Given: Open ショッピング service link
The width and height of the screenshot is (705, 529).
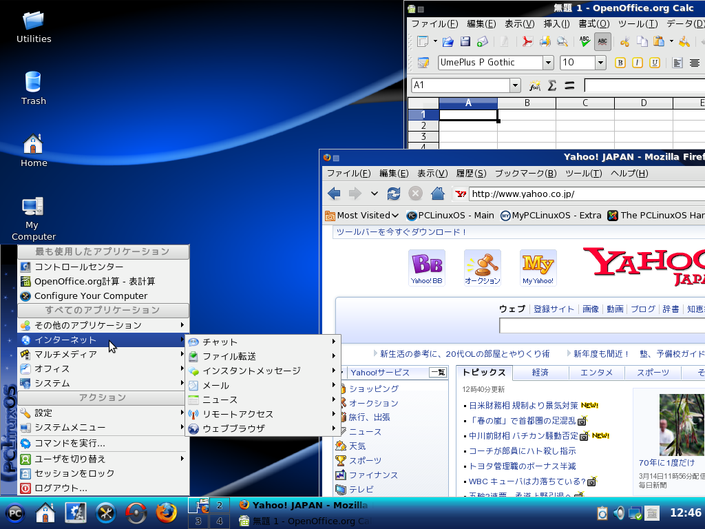Looking at the screenshot, I should (x=374, y=388).
